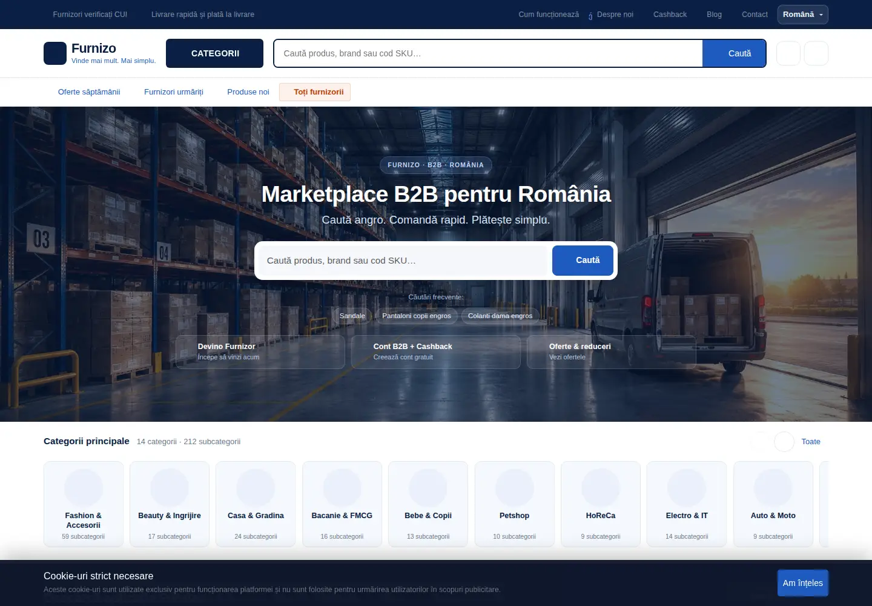872x606 pixels.
Task: Click the Furnizori verificați CUI text
Action: click(90, 15)
